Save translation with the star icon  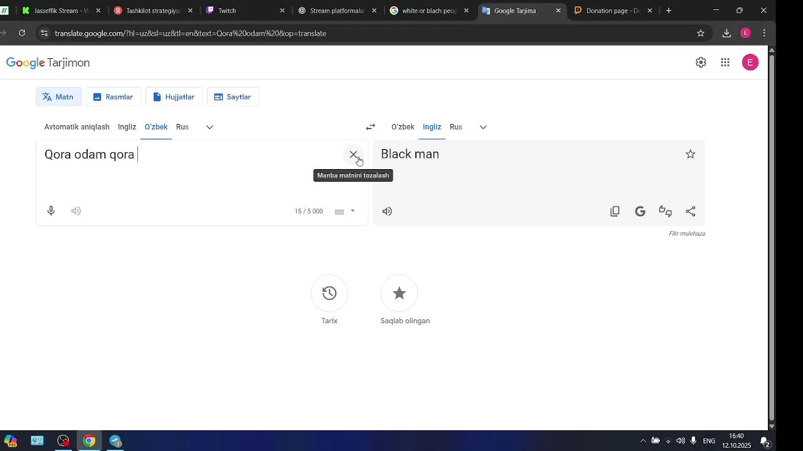(x=691, y=154)
